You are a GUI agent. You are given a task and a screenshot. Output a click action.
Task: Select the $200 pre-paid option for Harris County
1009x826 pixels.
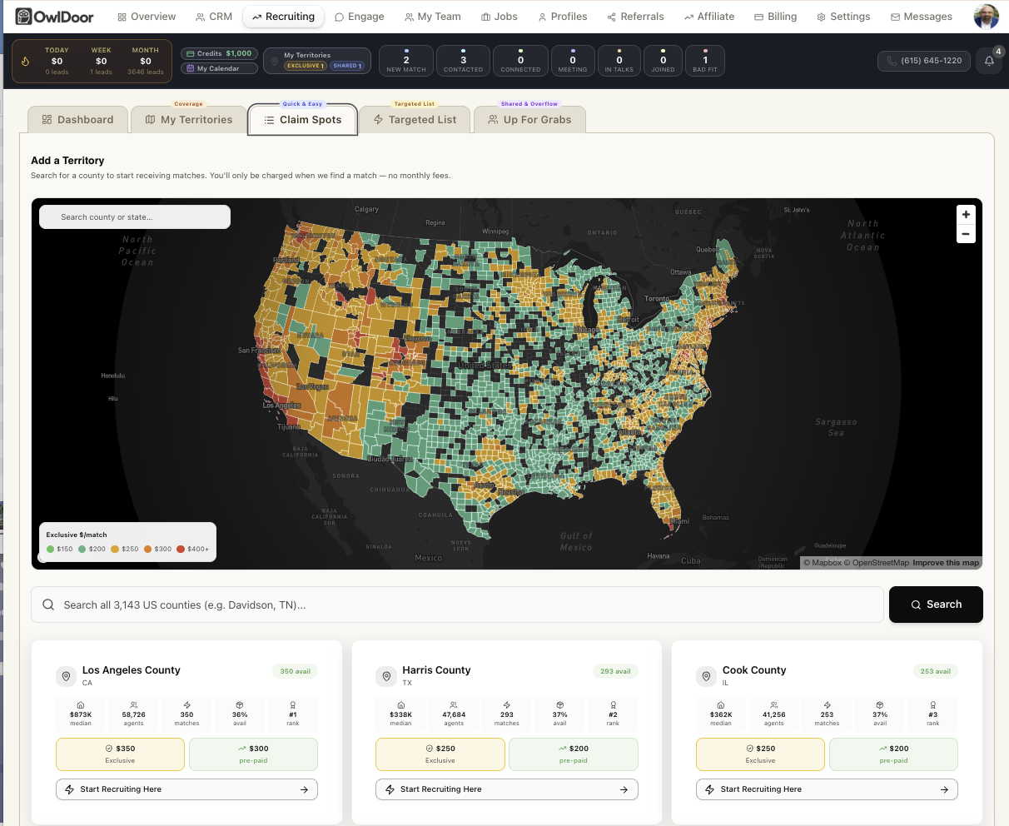(573, 754)
